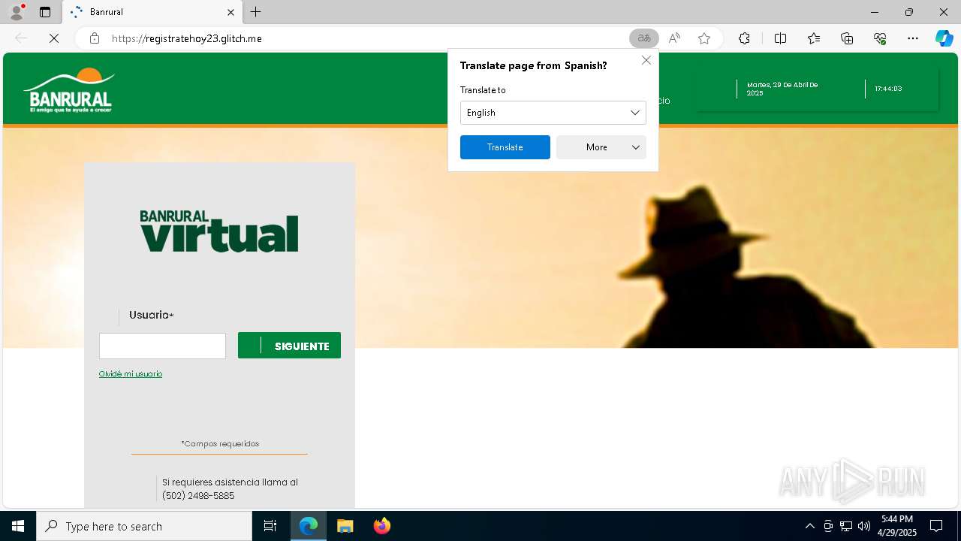Image resolution: width=961 pixels, height=541 pixels.
Task: Click the Usuario input field
Action: [x=162, y=346]
